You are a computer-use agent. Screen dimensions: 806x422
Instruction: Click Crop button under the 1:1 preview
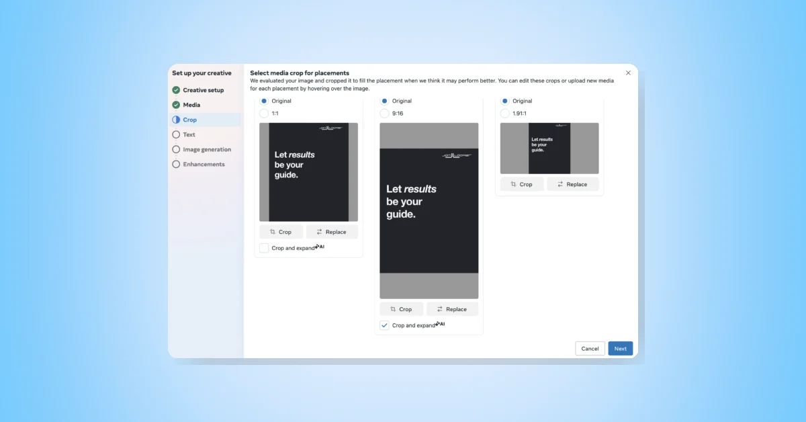[x=281, y=232]
